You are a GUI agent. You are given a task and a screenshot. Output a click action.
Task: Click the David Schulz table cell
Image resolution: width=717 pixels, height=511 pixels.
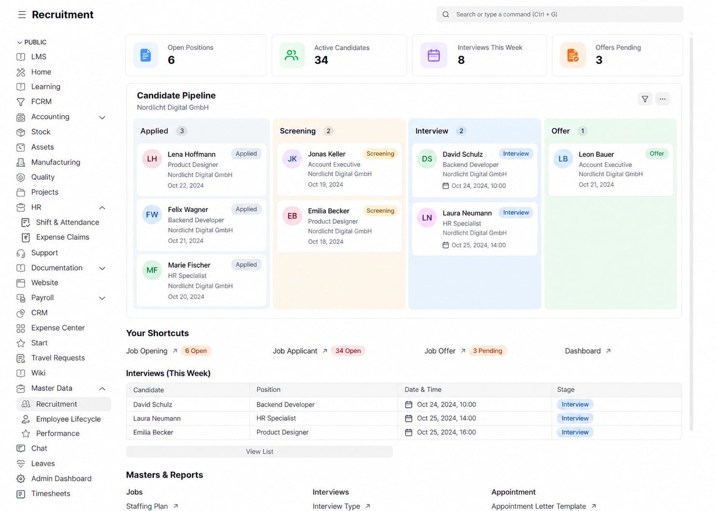click(188, 404)
